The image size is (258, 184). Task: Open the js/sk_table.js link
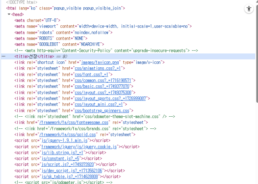(70, 177)
